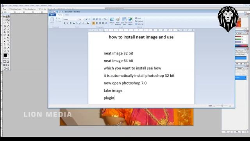250x141 pixels.
Task: Open the WordPad application menu button
Action: [x=52, y=15]
